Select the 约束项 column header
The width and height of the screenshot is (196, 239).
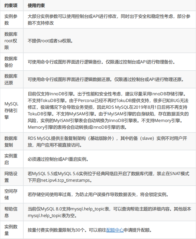pos(11,6)
